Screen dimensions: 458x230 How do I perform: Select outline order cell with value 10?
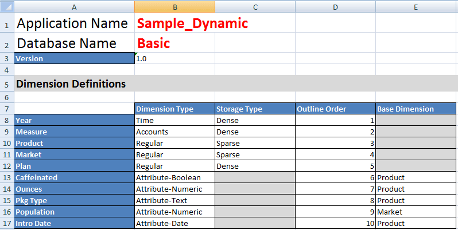pyautogui.click(x=335, y=223)
